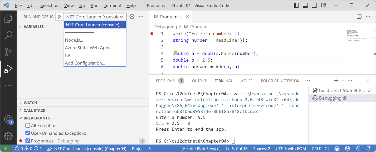Screen dimensions: 376x152
Task: Choose C#... from the configuration list
Action: (x=95, y=55)
